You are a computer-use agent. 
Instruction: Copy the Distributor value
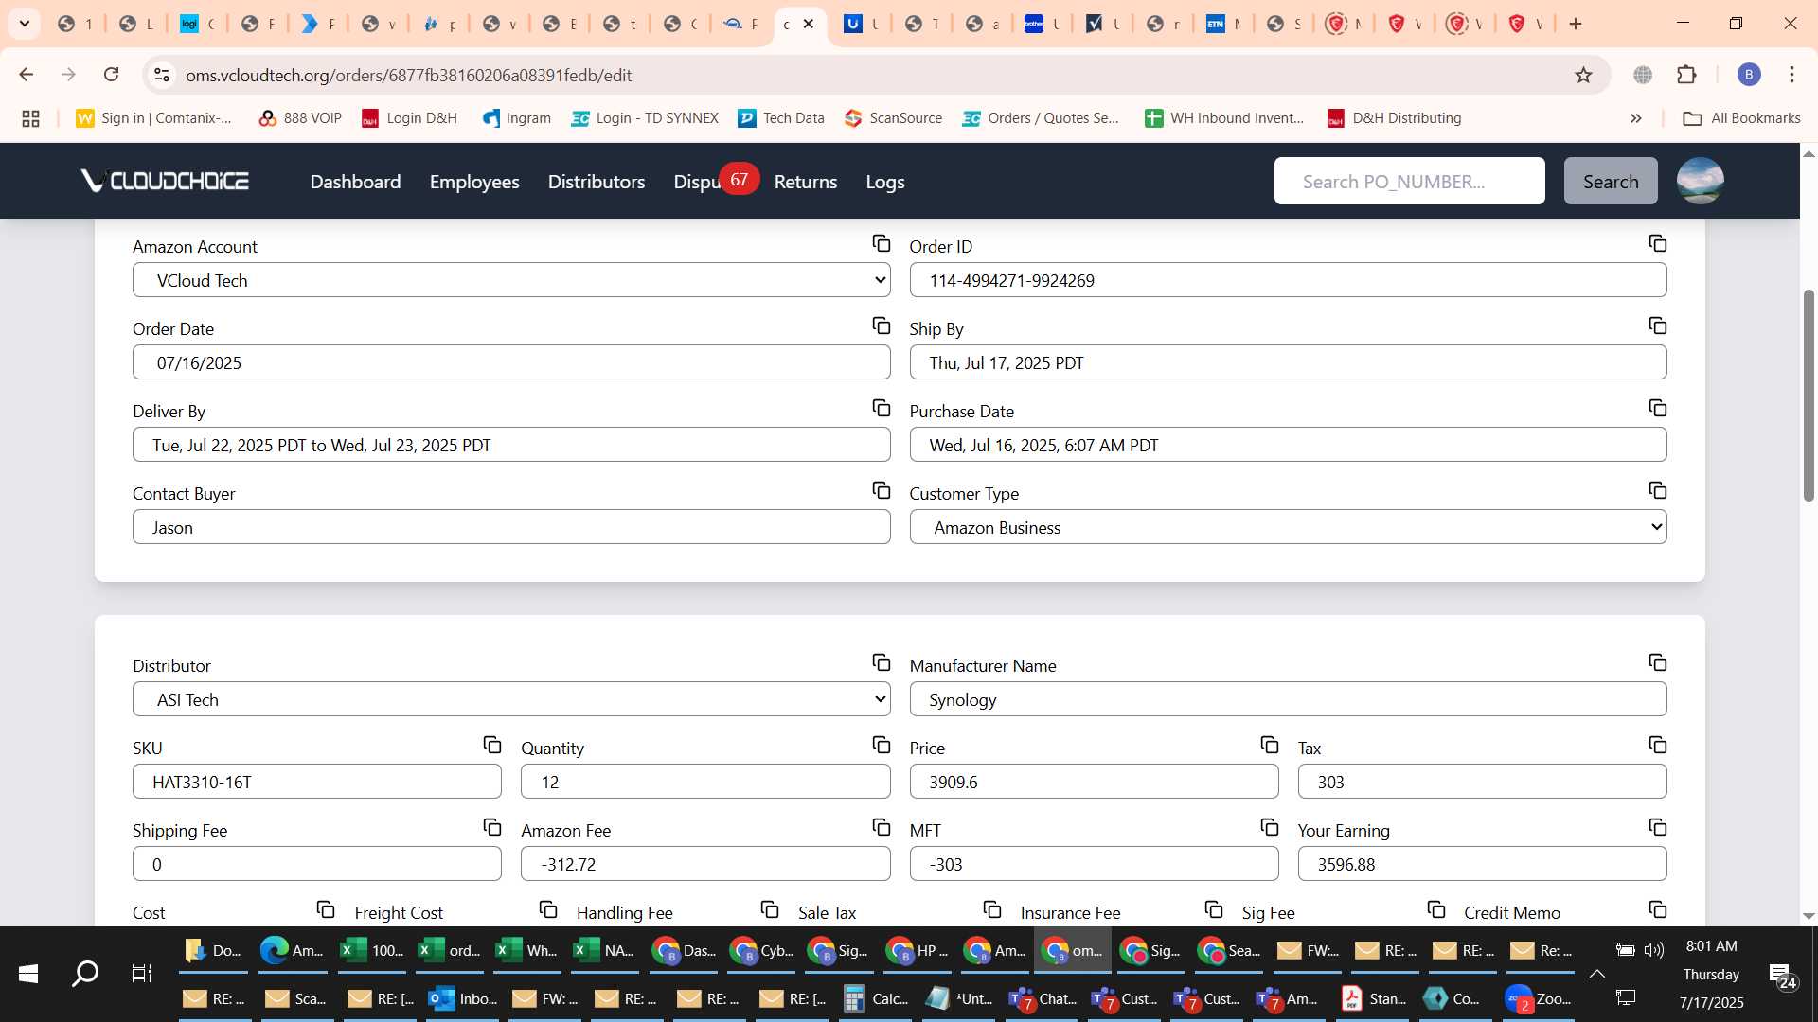[881, 663]
